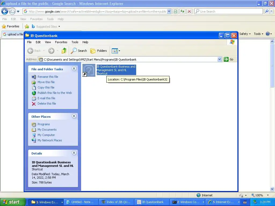Image resolution: width=275 pixels, height=206 pixels.
Task: Click Internet Explorer back arrow button
Action: click(5, 12)
